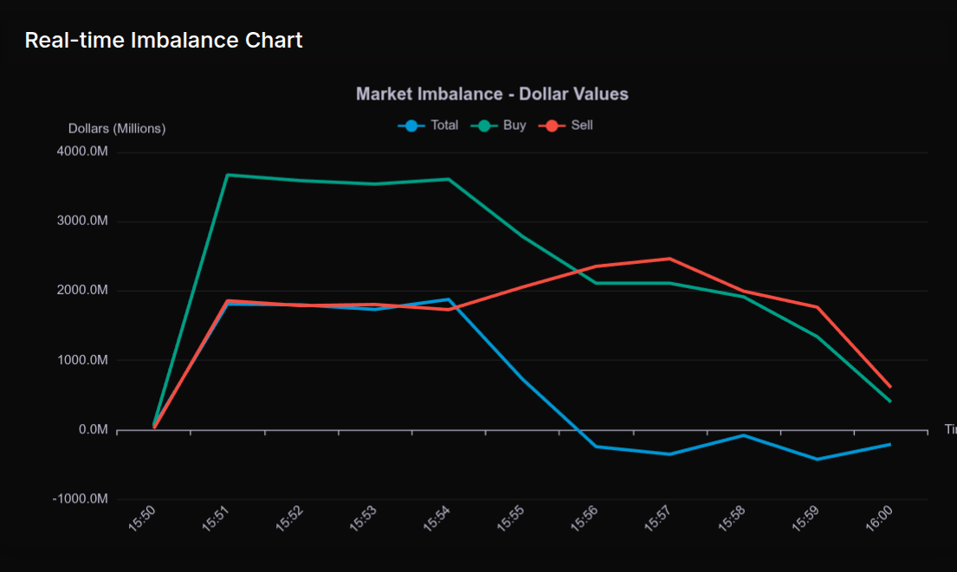Click the Real-time Imbalance Chart heading
This screenshot has width=957, height=572.
click(164, 40)
